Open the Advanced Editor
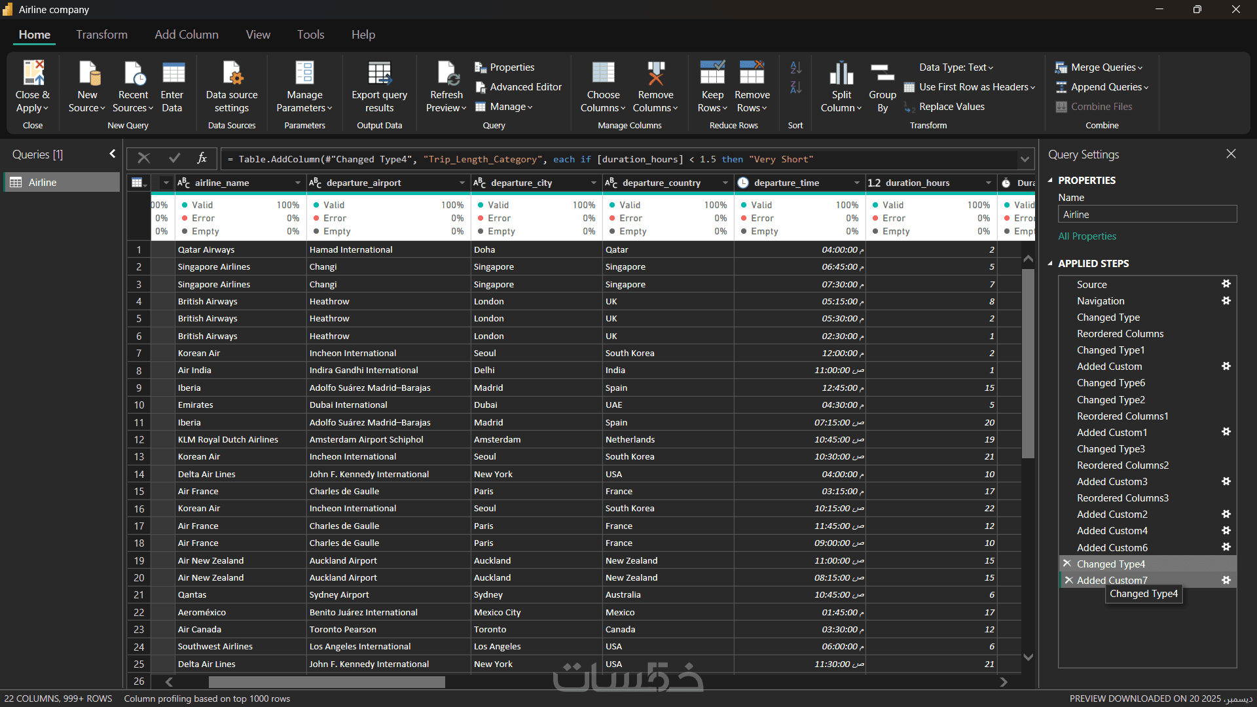This screenshot has height=707, width=1257. click(x=518, y=87)
